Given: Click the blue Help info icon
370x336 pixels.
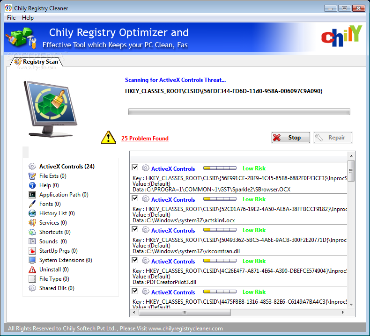Looking at the screenshot, I should click(x=32, y=185).
